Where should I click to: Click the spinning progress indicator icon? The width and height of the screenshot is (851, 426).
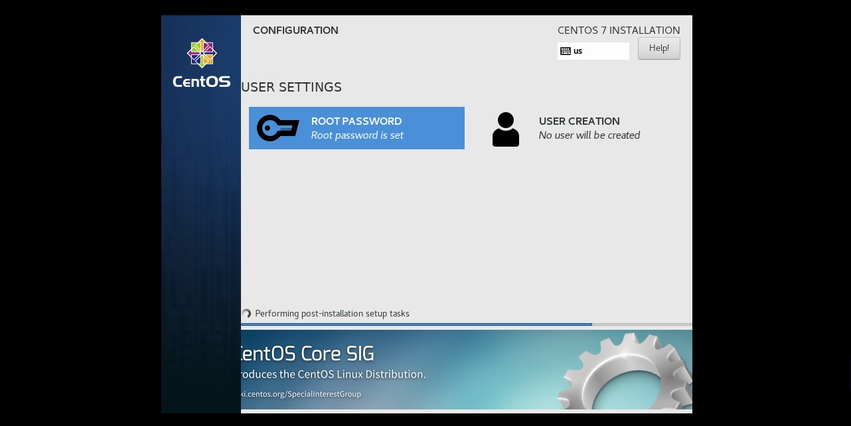point(246,313)
